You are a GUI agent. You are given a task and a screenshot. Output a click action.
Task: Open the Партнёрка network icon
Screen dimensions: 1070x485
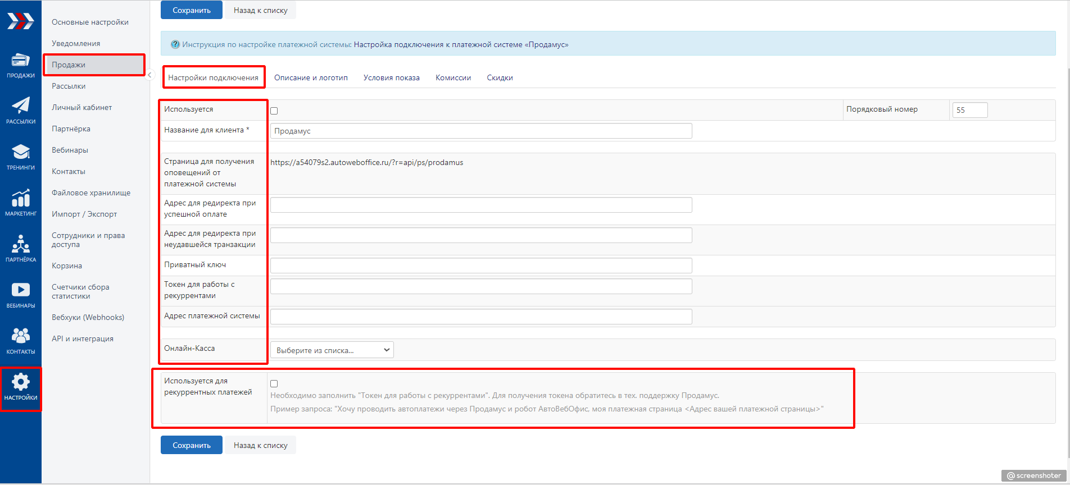click(21, 244)
